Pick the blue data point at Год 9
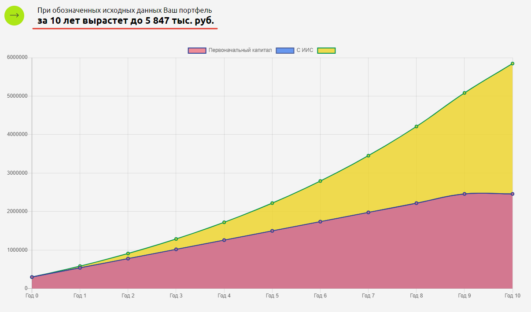531x312 pixels. 464,194
